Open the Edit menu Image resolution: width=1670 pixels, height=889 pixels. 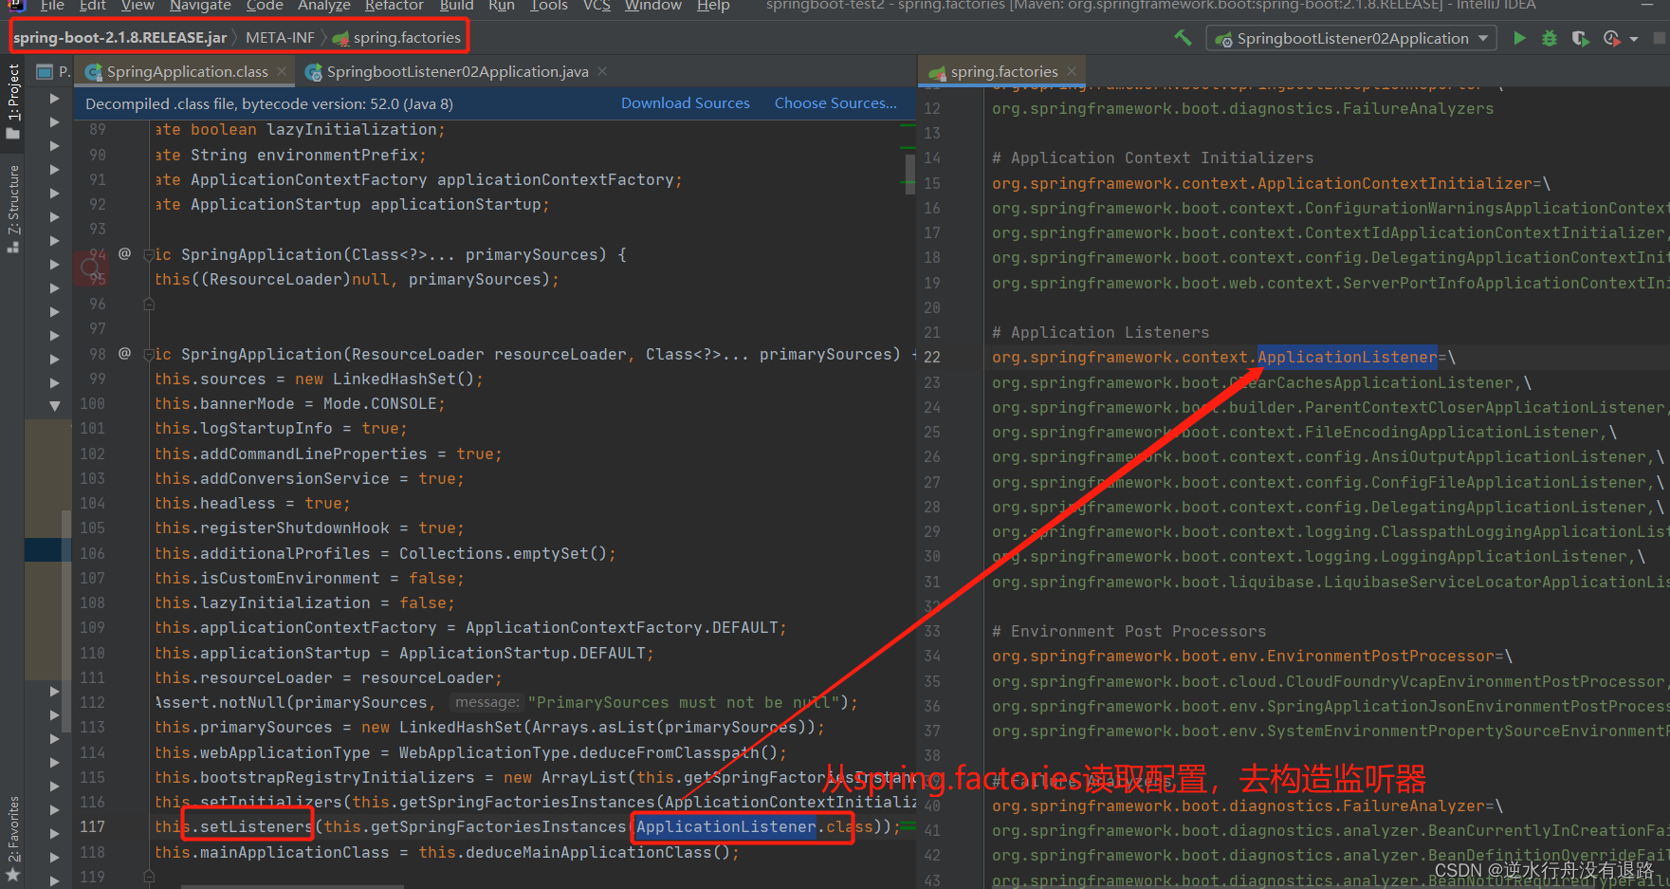pyautogui.click(x=92, y=6)
